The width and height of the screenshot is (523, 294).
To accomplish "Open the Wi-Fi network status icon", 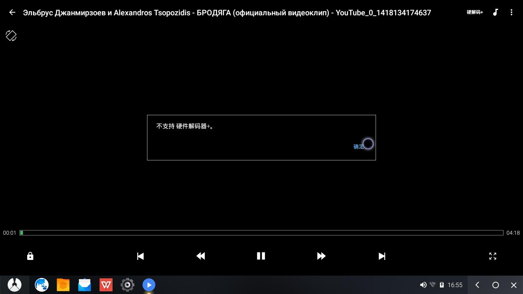I will [x=433, y=285].
